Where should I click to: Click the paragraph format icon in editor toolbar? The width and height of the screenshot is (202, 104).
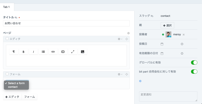[14, 52]
